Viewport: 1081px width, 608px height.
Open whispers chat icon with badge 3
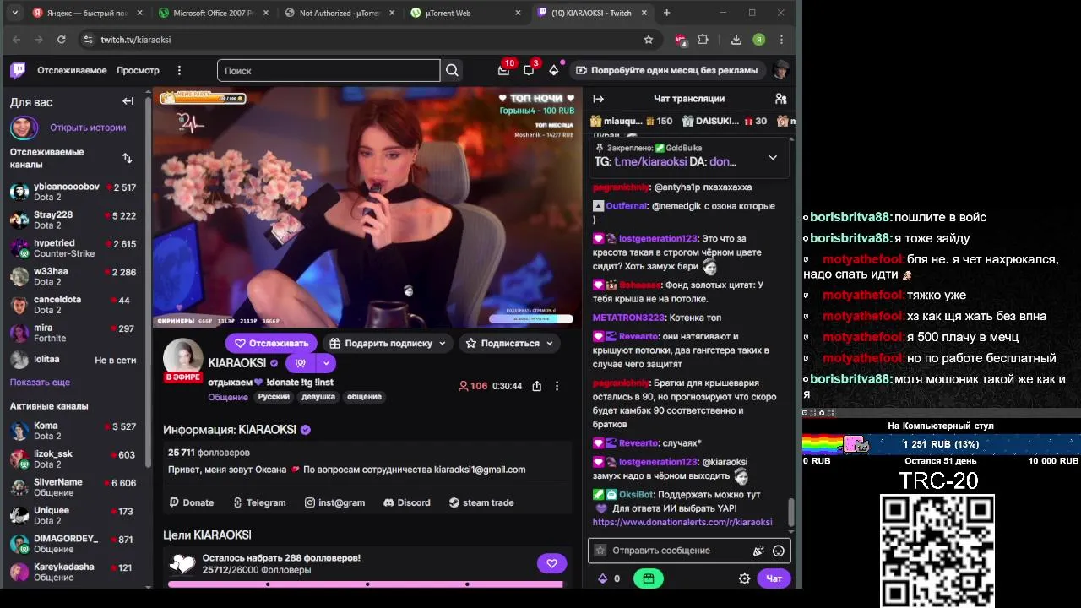(529, 70)
